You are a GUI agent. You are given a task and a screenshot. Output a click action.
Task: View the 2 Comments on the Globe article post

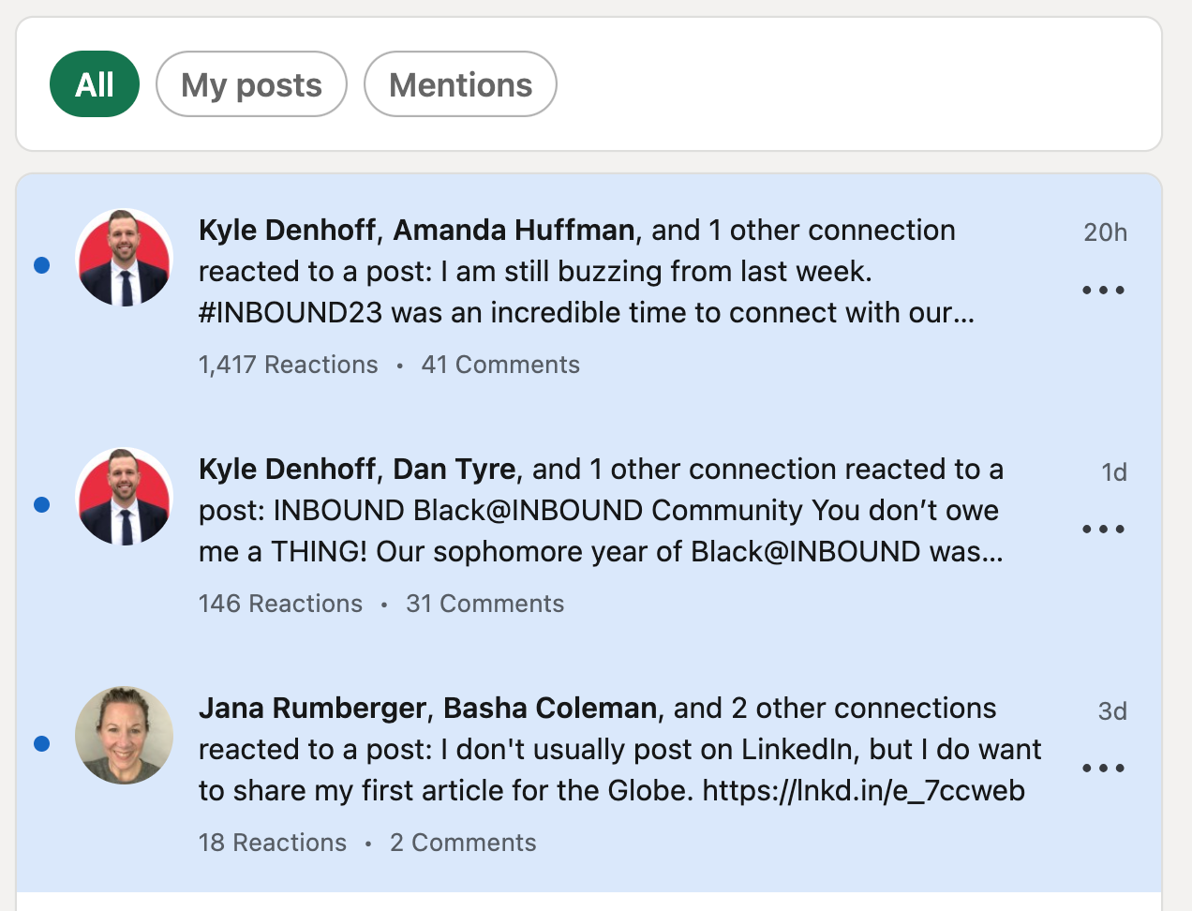pyautogui.click(x=463, y=843)
